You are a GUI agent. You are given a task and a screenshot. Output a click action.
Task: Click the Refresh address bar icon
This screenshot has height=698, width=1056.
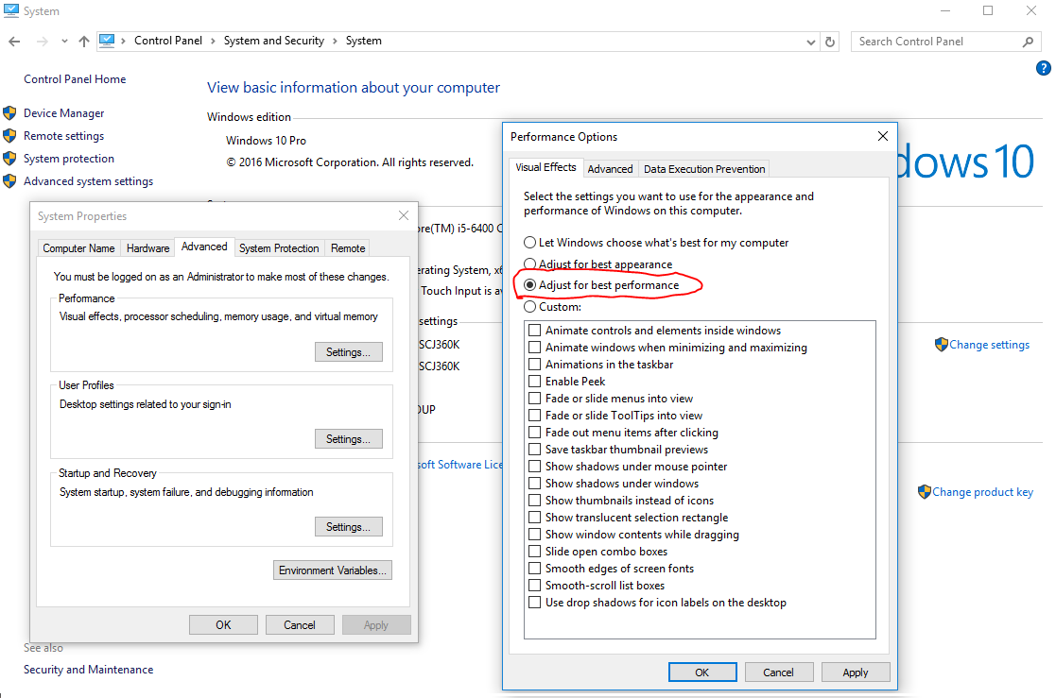coord(830,42)
